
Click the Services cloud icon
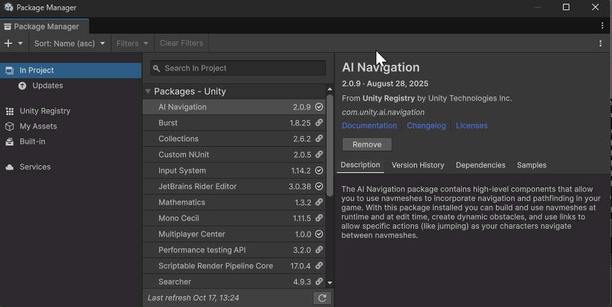10,167
